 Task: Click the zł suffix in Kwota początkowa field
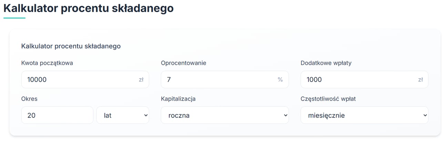(141, 80)
